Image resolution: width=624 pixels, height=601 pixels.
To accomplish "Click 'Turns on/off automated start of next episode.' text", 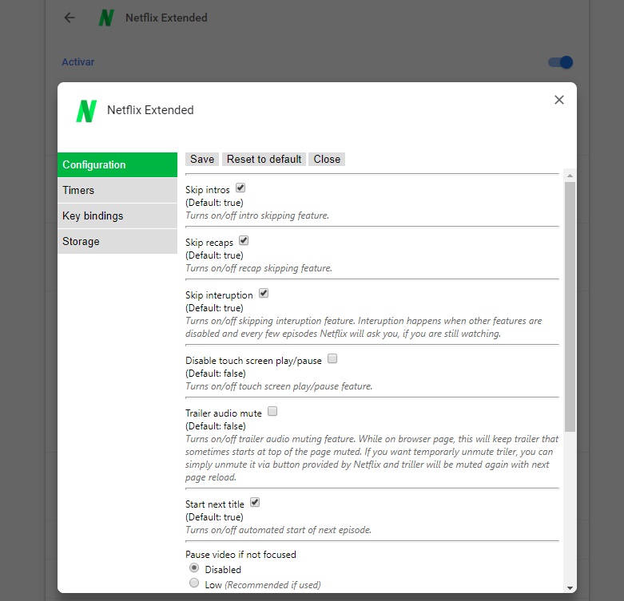I will pyautogui.click(x=278, y=530).
